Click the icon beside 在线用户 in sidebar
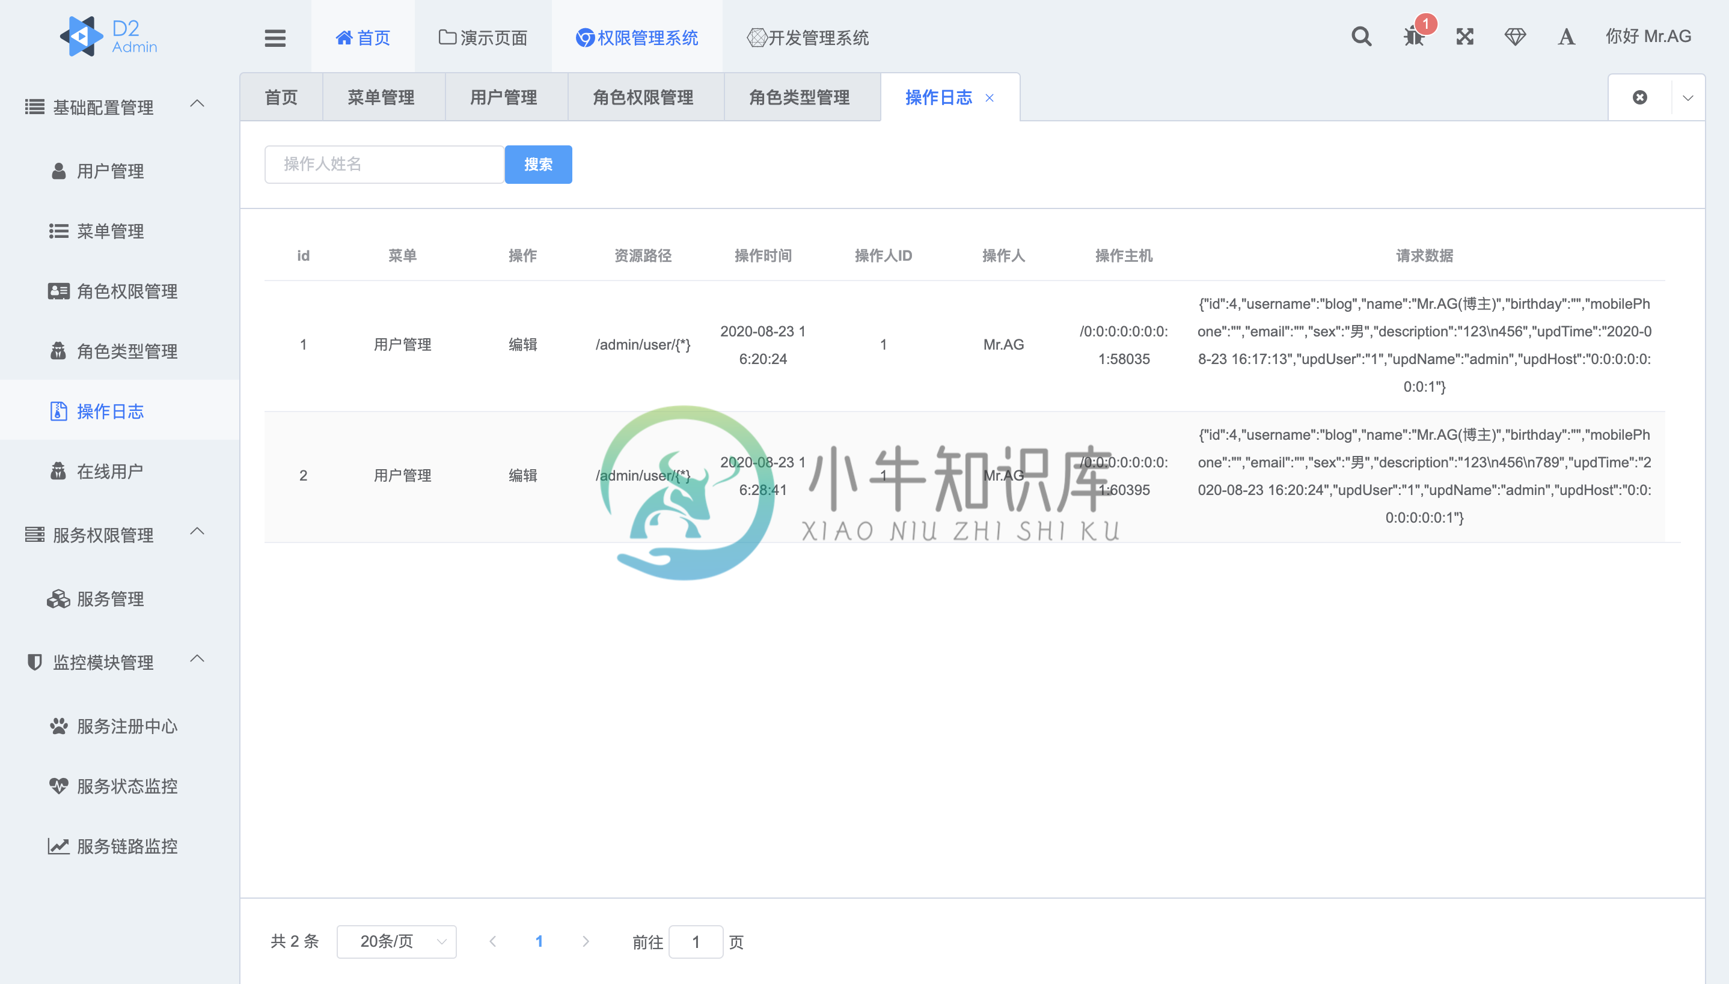Screen dimensions: 1729x984 click(59, 471)
